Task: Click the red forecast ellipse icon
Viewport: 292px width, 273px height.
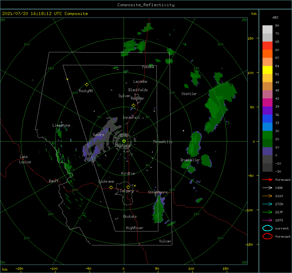Action: (x=267, y=236)
